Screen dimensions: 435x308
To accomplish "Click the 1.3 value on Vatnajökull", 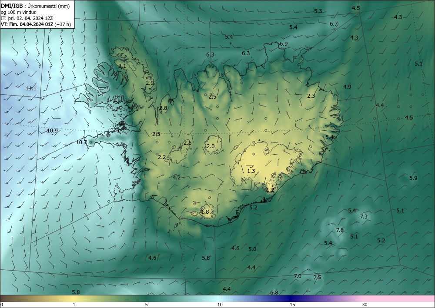I will [251, 171].
